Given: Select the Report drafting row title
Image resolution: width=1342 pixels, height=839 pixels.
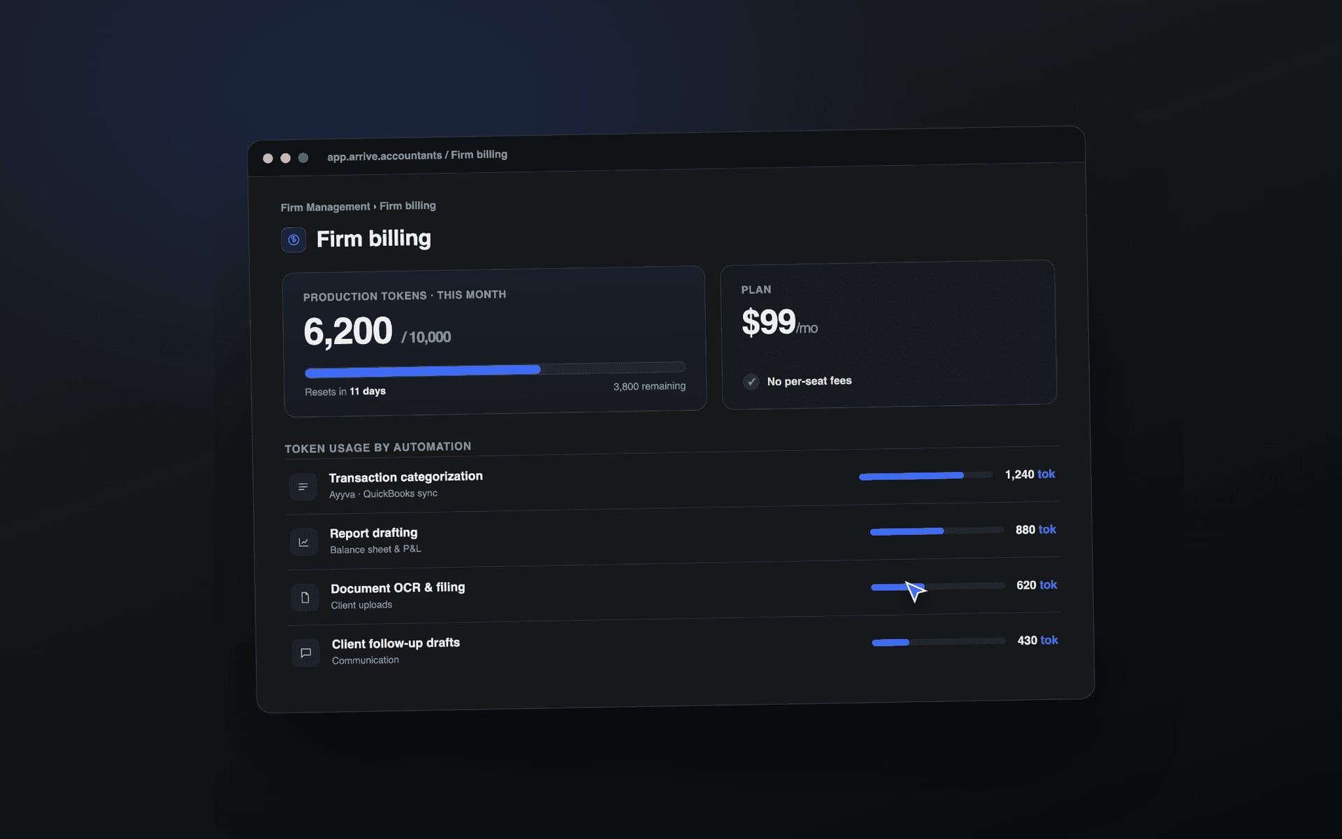Looking at the screenshot, I should pos(373,533).
